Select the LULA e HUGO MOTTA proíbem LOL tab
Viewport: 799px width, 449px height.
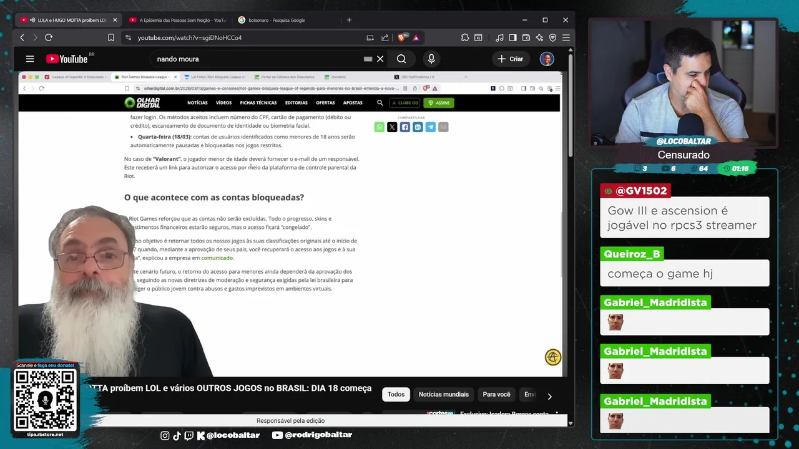tap(69, 20)
